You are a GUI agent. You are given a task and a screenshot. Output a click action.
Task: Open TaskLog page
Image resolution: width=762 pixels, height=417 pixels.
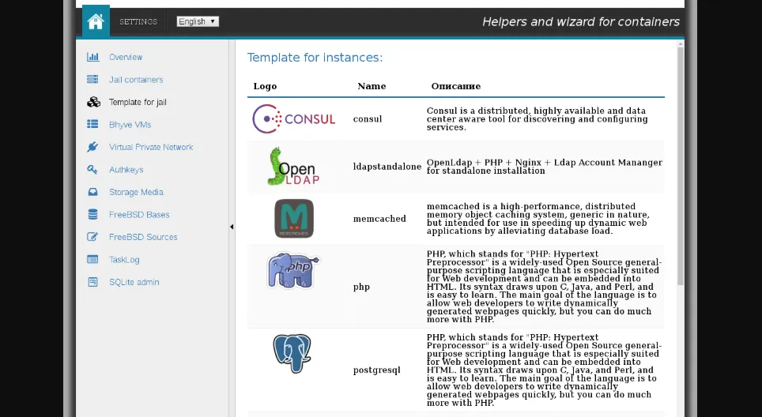click(x=124, y=260)
